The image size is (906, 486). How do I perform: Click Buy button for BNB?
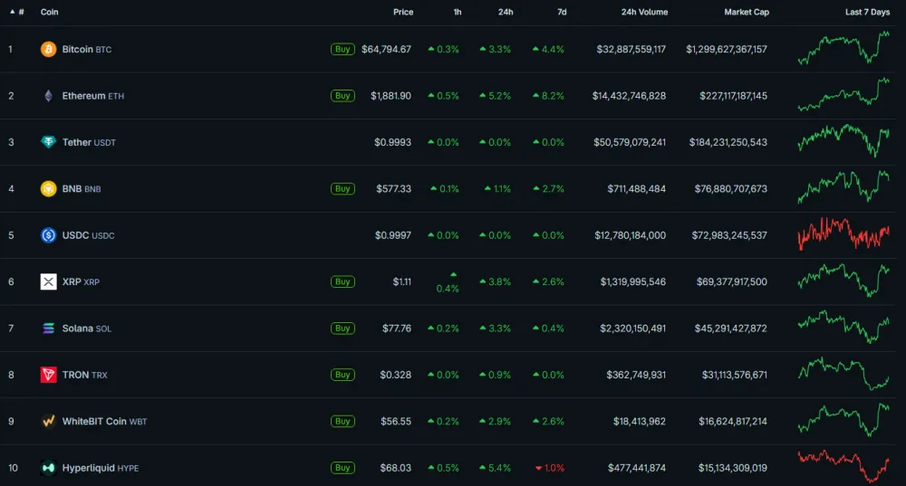click(x=342, y=189)
